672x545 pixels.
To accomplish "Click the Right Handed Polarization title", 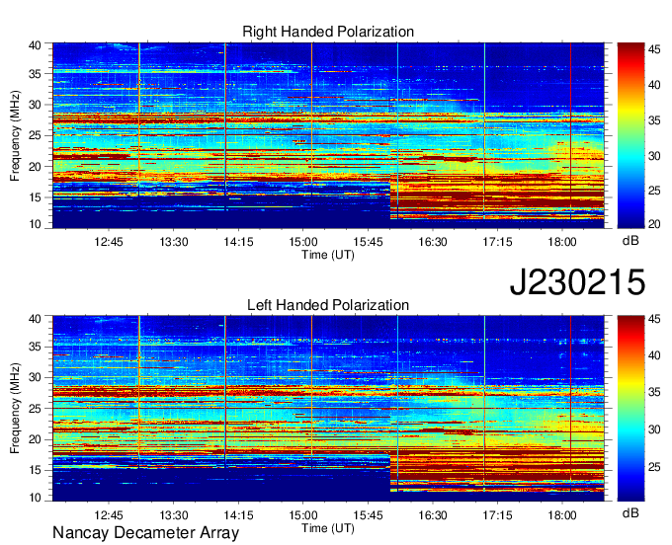I will [x=328, y=32].
